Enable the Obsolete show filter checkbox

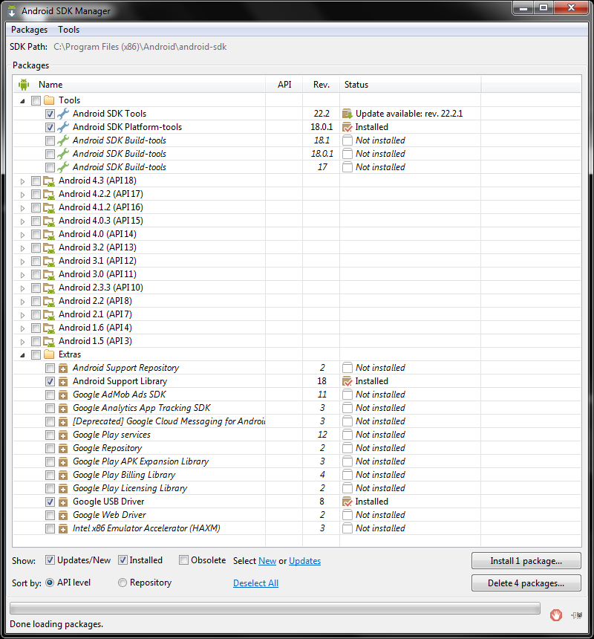[183, 560]
